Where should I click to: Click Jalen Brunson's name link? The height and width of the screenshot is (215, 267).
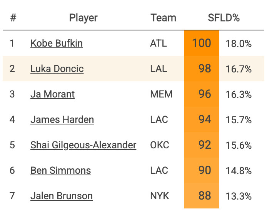click(x=62, y=196)
